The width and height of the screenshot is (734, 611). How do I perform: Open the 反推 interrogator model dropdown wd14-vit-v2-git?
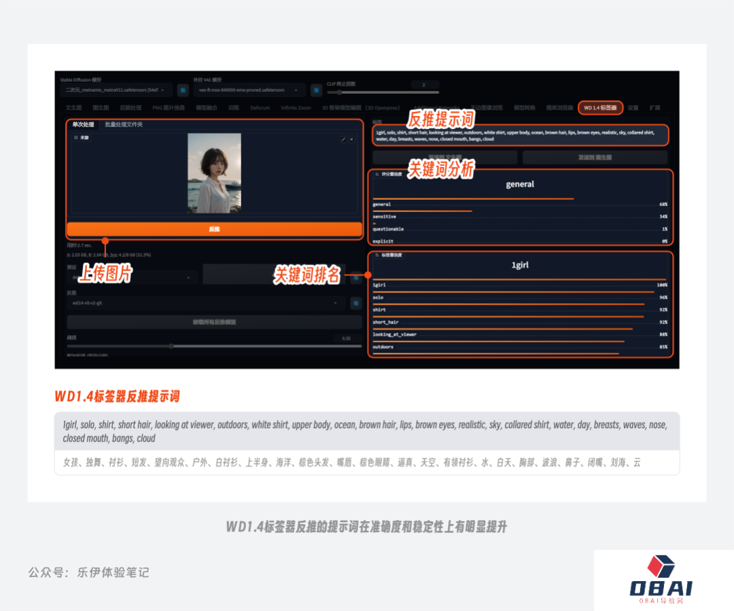[206, 303]
